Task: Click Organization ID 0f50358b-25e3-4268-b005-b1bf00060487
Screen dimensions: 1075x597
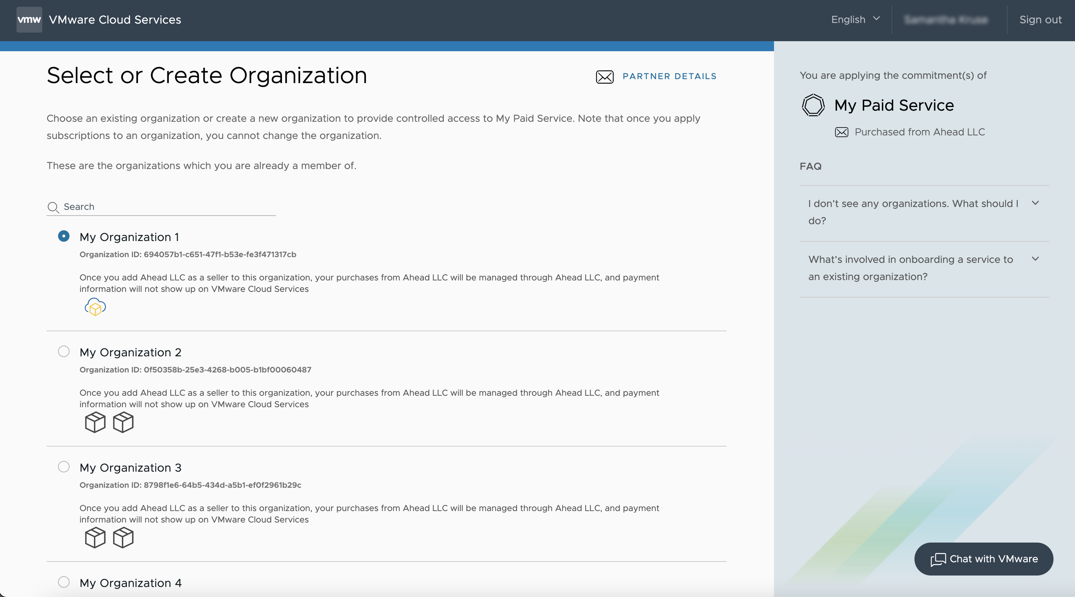Action: [x=195, y=370]
